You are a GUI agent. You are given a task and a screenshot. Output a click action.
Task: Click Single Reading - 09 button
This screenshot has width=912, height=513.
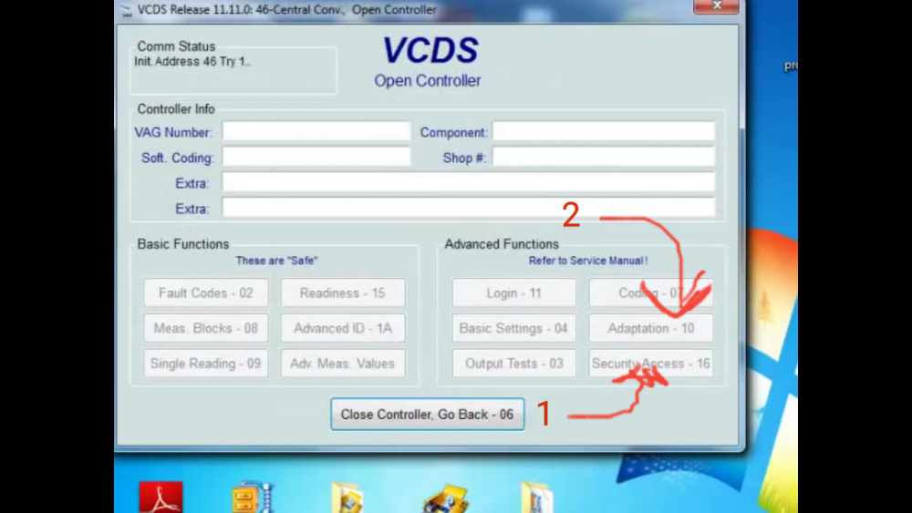pos(206,363)
